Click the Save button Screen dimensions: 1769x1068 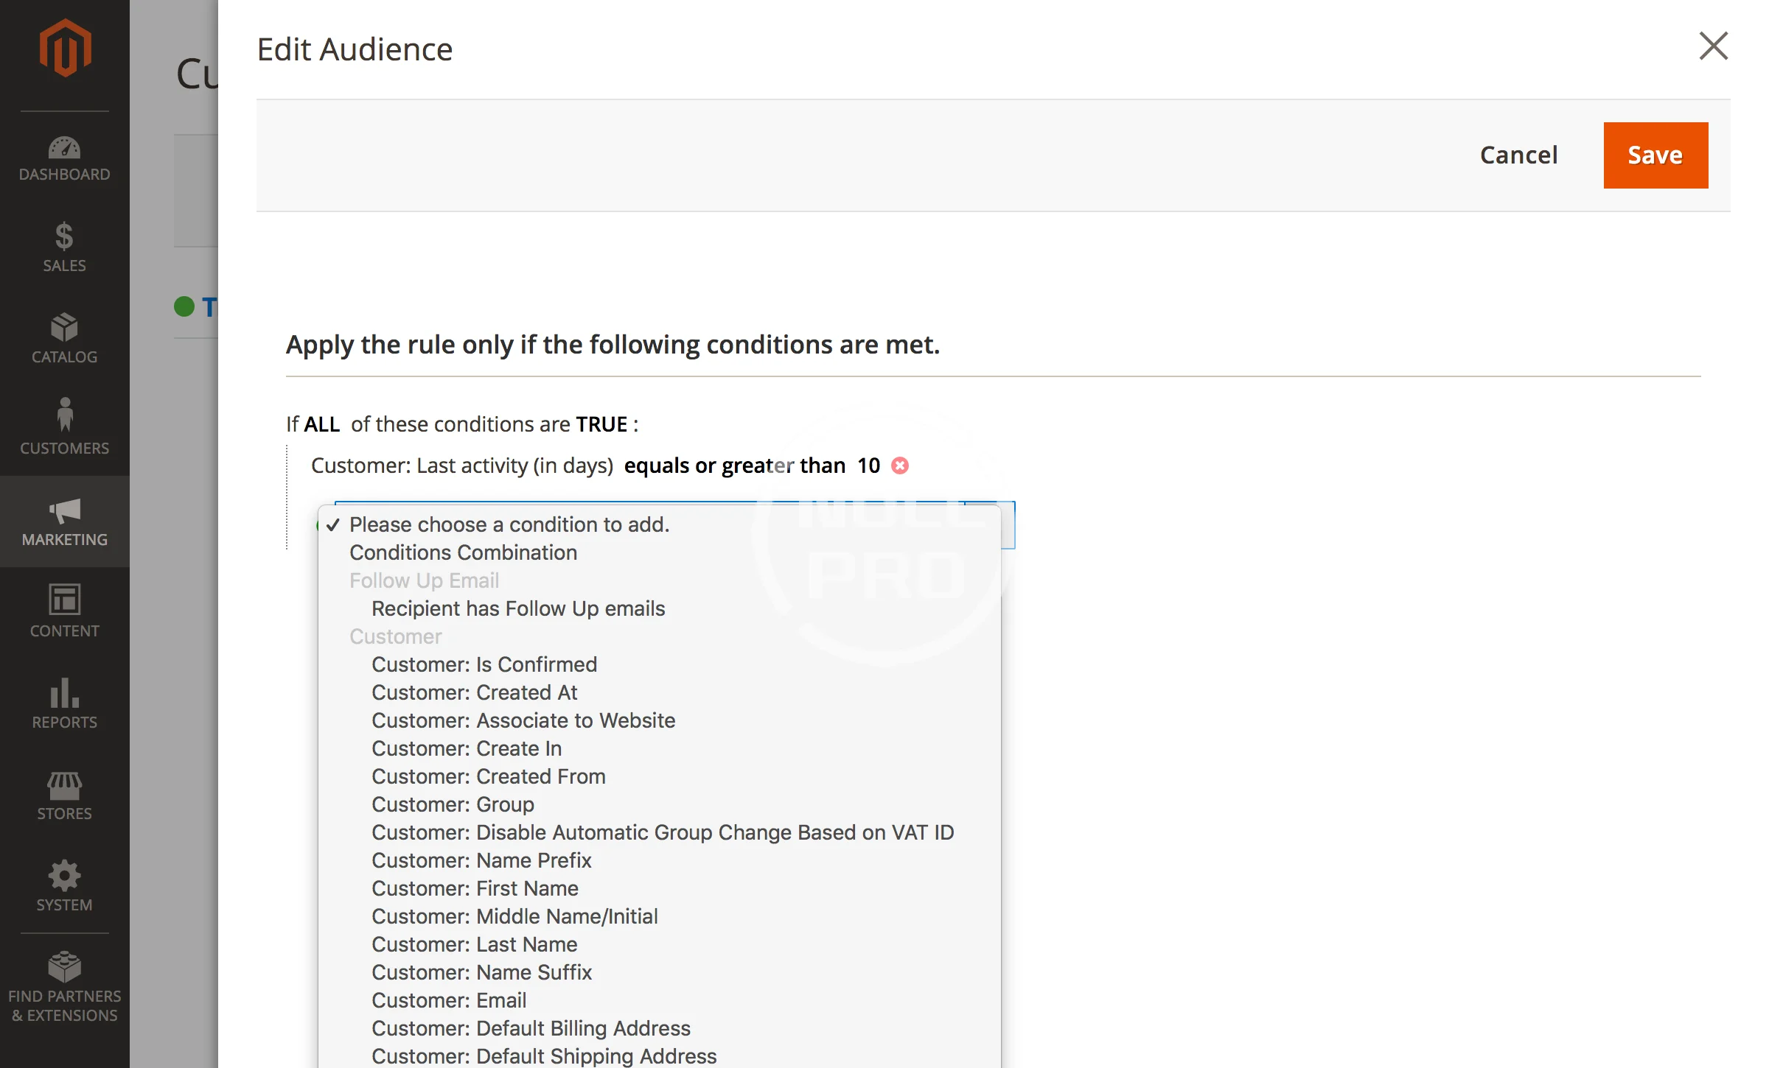tap(1655, 155)
